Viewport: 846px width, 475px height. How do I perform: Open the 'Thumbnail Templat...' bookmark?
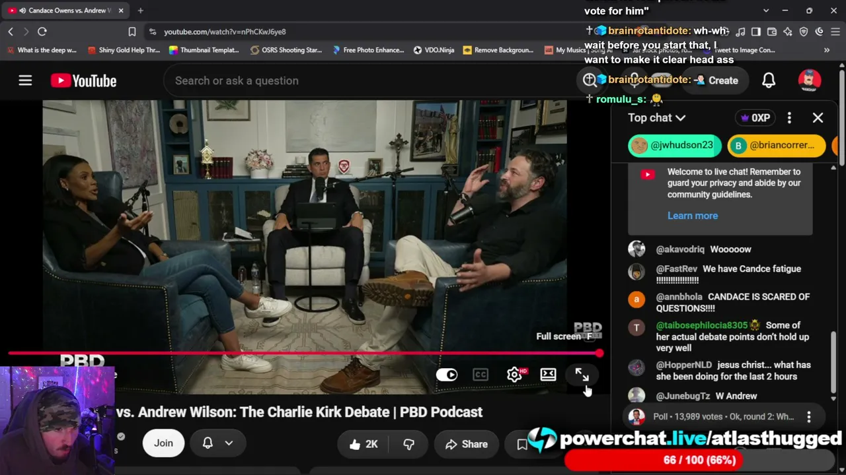coord(204,50)
